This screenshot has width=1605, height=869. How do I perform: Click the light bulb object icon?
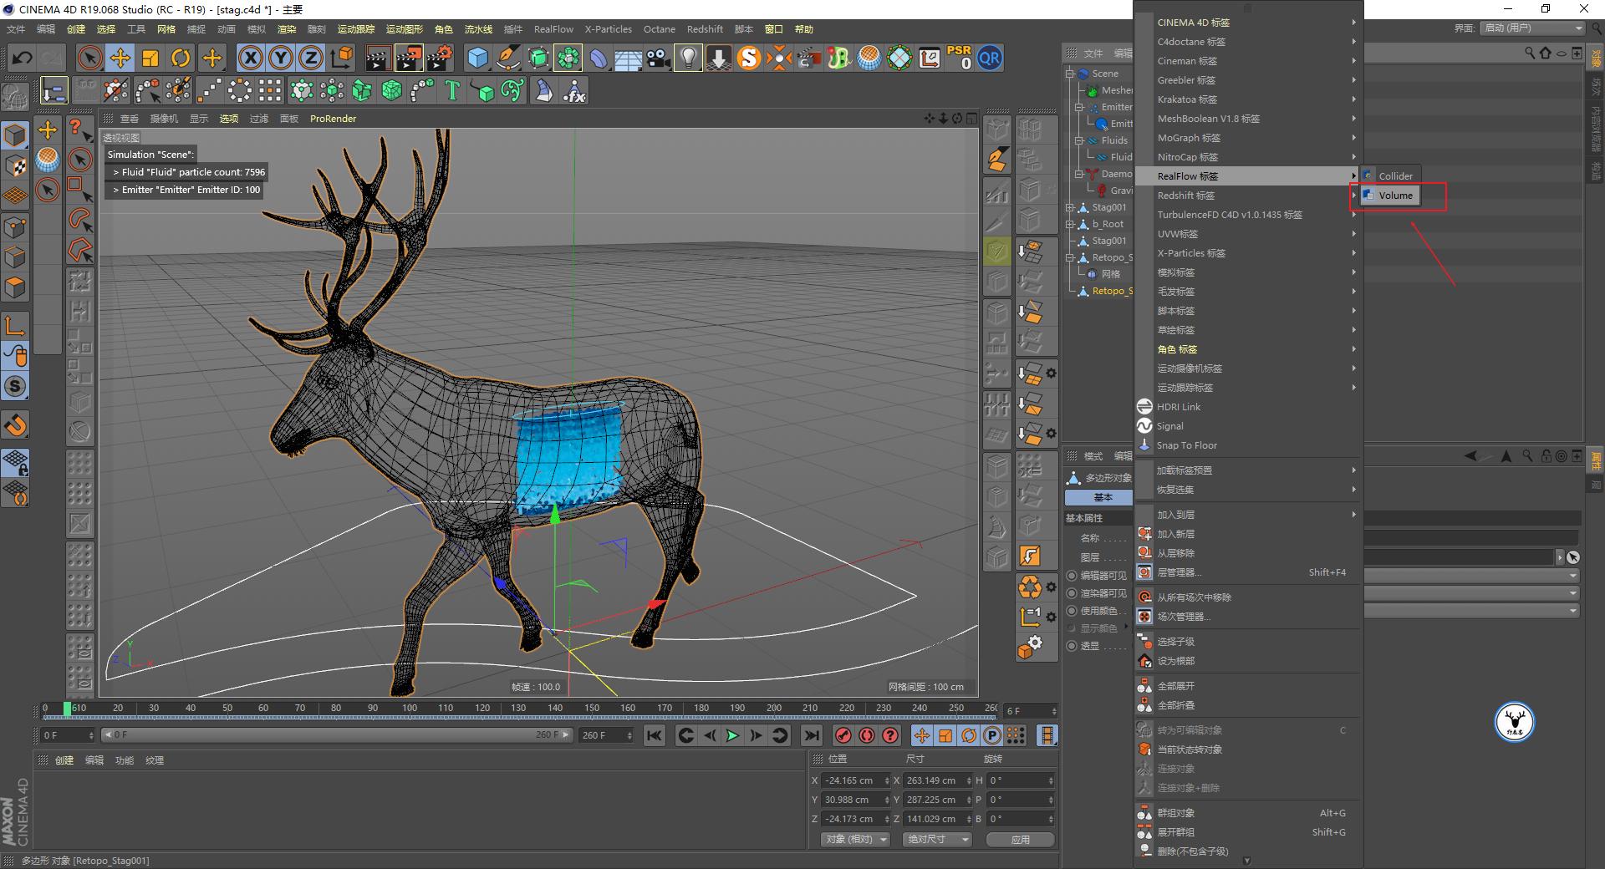(687, 58)
